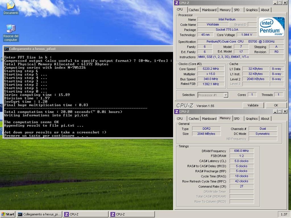Click the Core Voltage value 1.944 V
This screenshot has height=218, width=291.
pos(247,35)
